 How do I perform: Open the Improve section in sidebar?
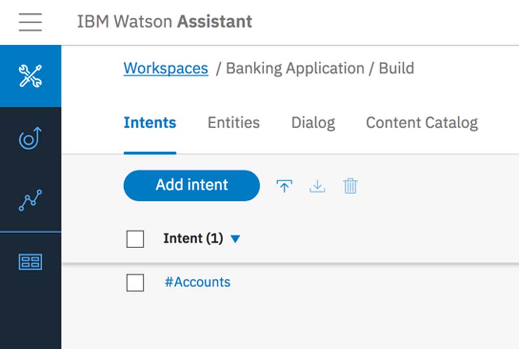(30, 139)
